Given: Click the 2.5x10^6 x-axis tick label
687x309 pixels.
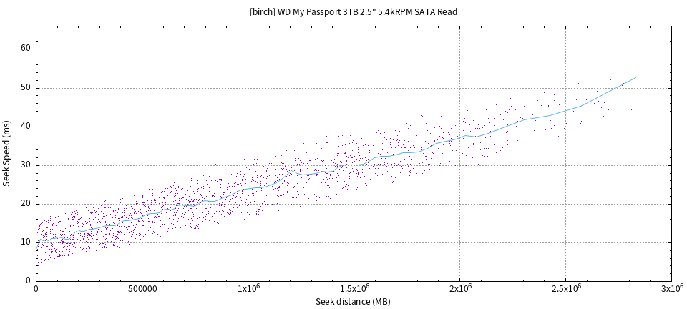Looking at the screenshot, I should coord(565,289).
